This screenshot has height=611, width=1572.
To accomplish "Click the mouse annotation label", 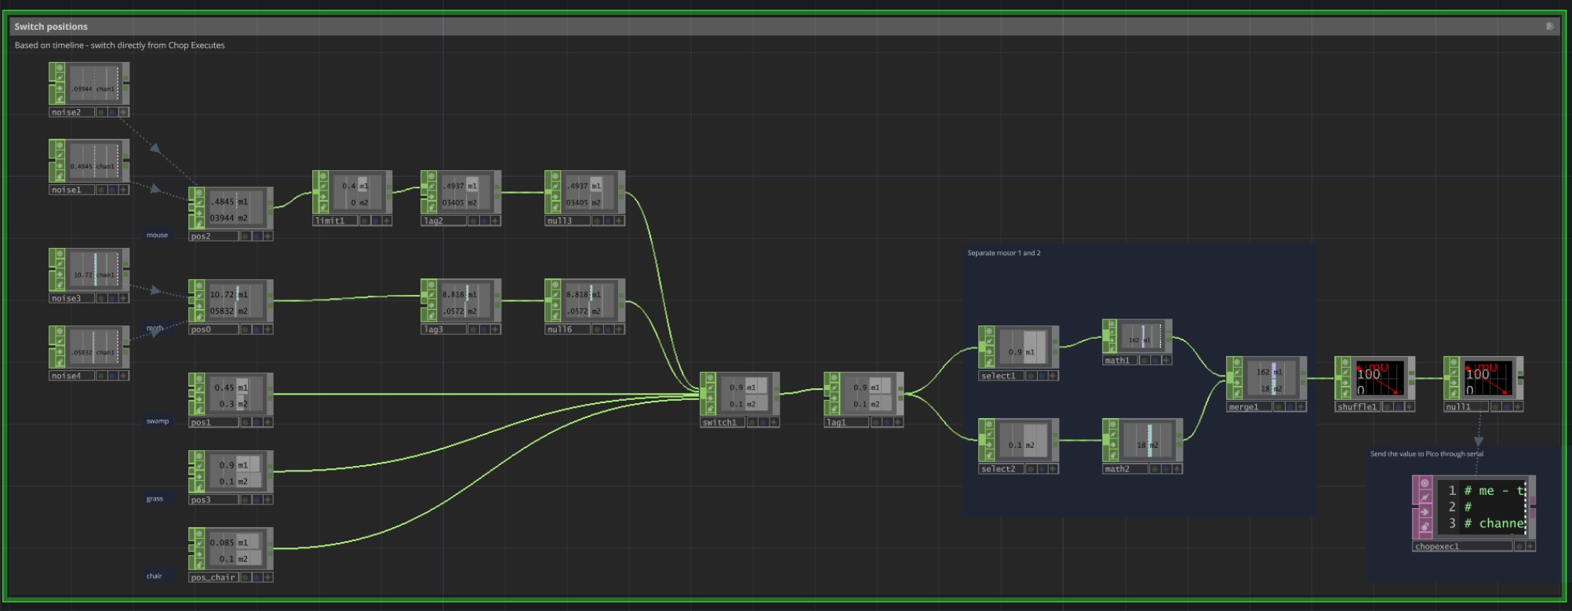I will tap(157, 235).
